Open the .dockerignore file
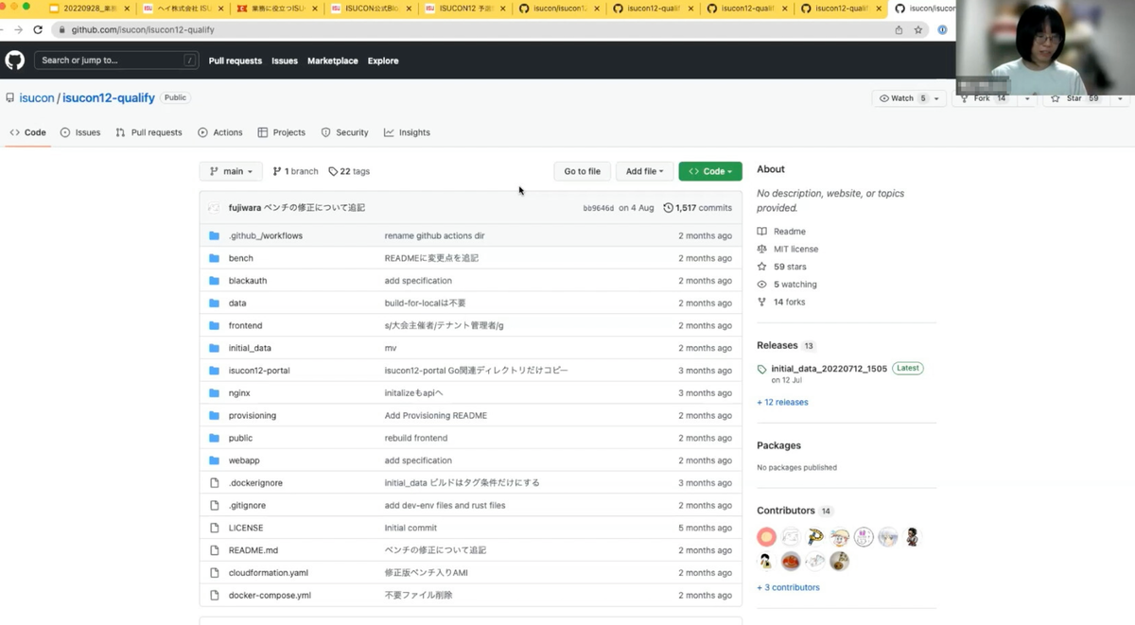The image size is (1135, 625). pos(255,483)
